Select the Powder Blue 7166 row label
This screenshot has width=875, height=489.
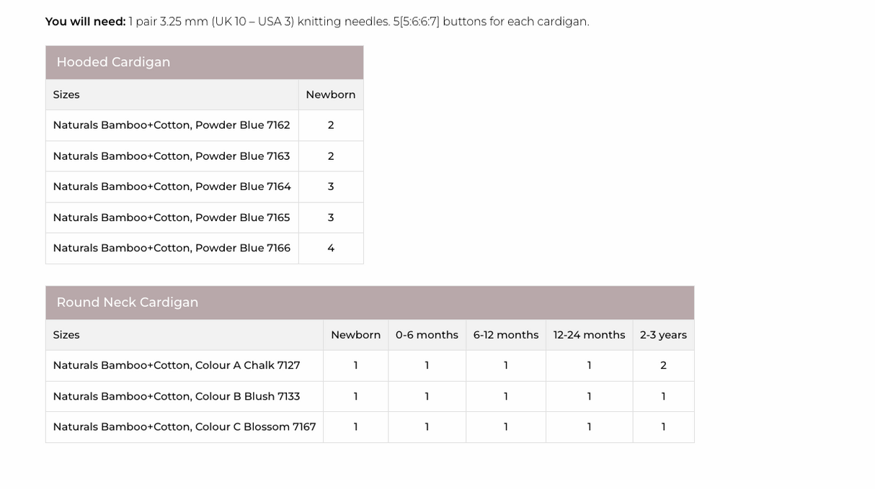[172, 248]
